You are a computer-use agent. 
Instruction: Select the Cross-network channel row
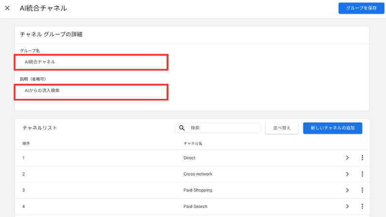tap(198, 174)
